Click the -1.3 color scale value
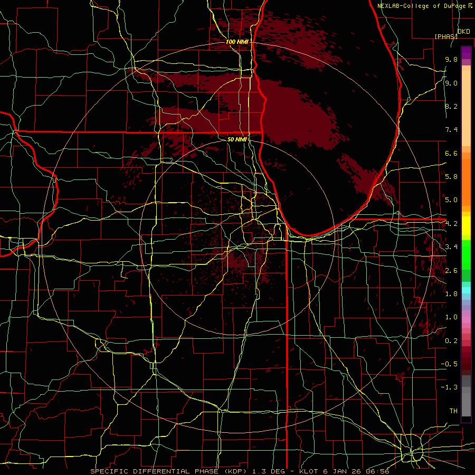This screenshot has width=475, height=475. [x=449, y=387]
